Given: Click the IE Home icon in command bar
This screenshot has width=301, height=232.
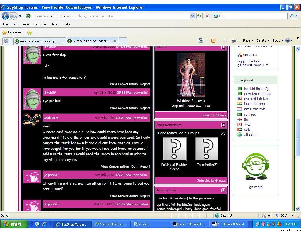Looking at the screenshot, I should tap(201, 41).
